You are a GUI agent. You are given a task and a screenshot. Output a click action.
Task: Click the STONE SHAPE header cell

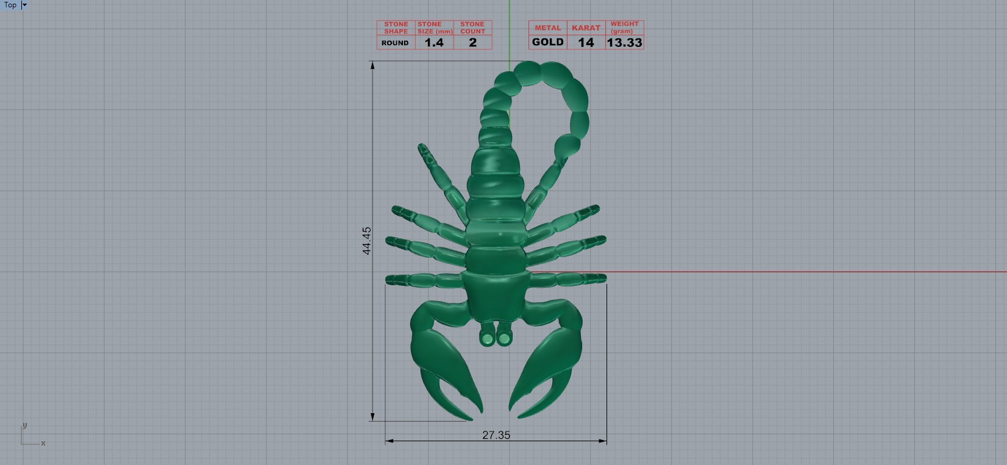[396, 28]
